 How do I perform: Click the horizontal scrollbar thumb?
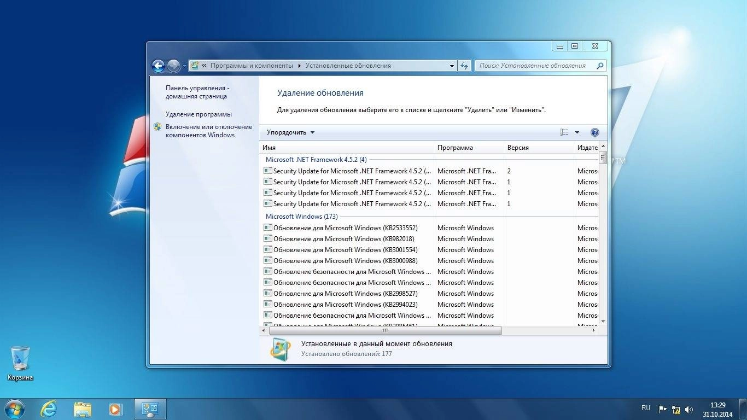(385, 331)
